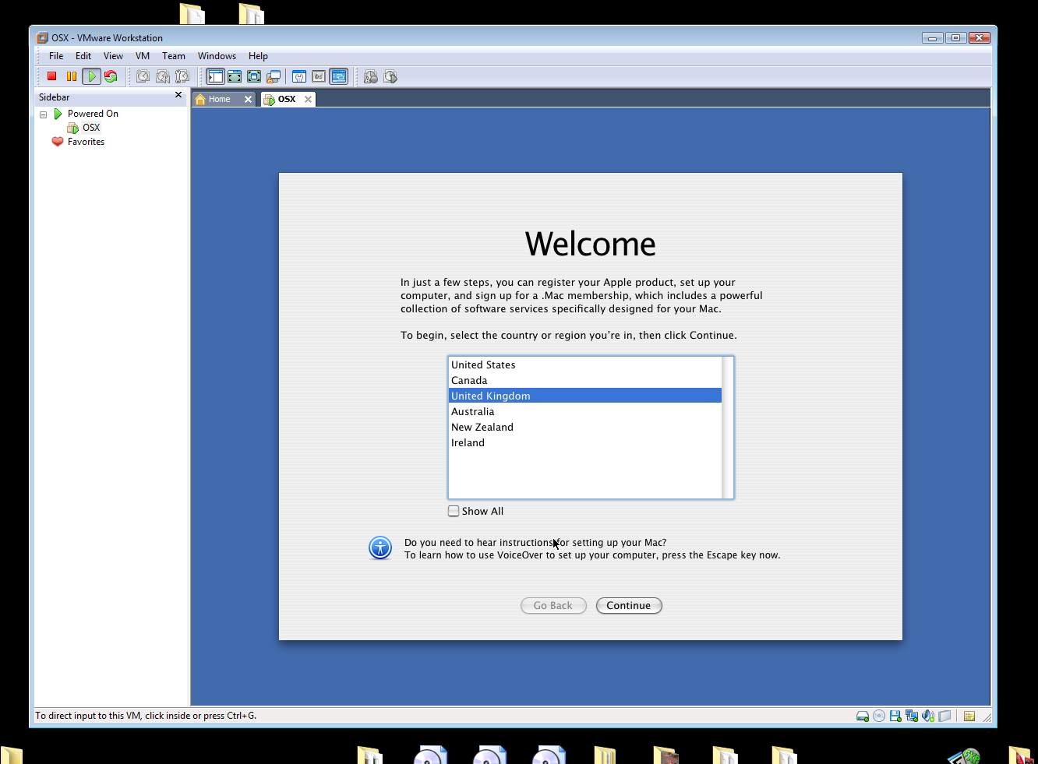Open the VM menu
The height and width of the screenshot is (764, 1038).
click(142, 56)
